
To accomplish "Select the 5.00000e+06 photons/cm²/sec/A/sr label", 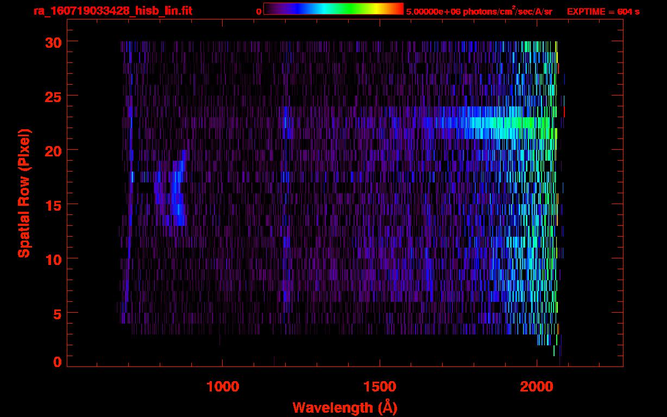I will pyautogui.click(x=479, y=10).
